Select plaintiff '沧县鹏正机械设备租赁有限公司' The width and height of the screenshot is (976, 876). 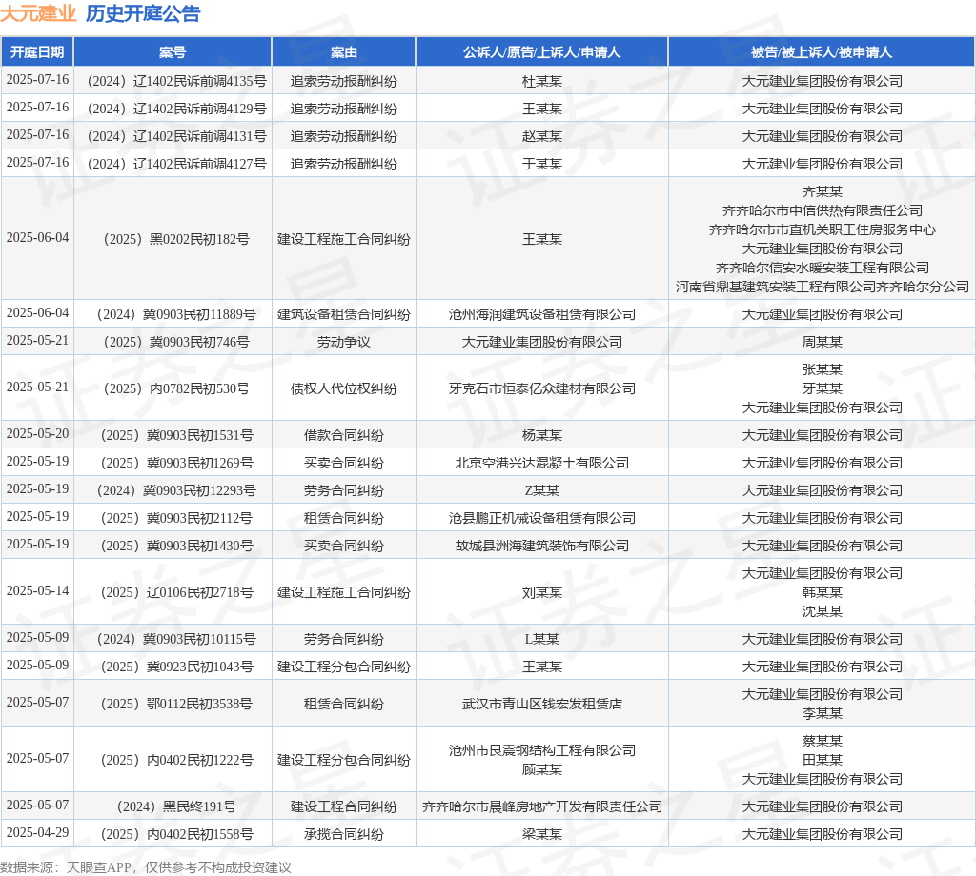542,518
